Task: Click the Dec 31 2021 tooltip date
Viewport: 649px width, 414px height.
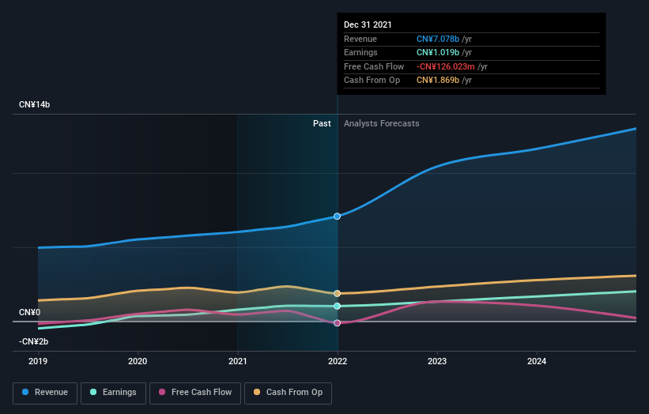Action: coord(368,24)
